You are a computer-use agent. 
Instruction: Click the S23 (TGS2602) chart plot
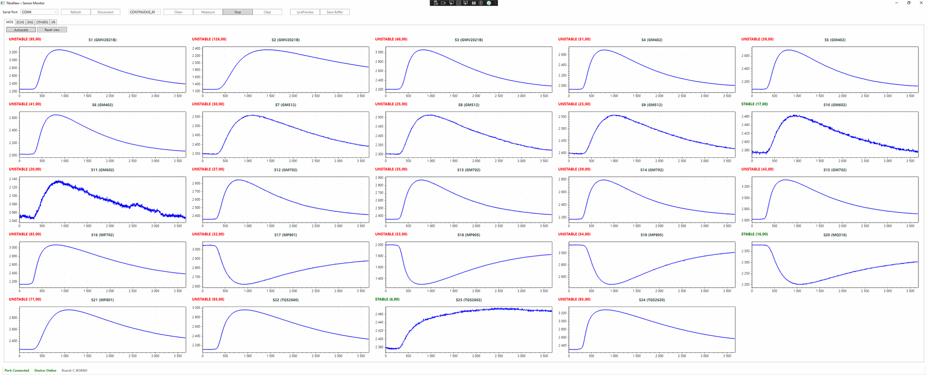pos(469,330)
